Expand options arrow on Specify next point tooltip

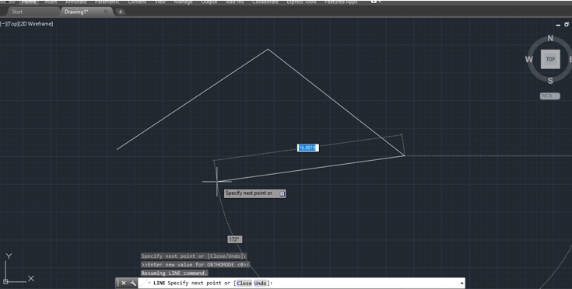tap(282, 193)
